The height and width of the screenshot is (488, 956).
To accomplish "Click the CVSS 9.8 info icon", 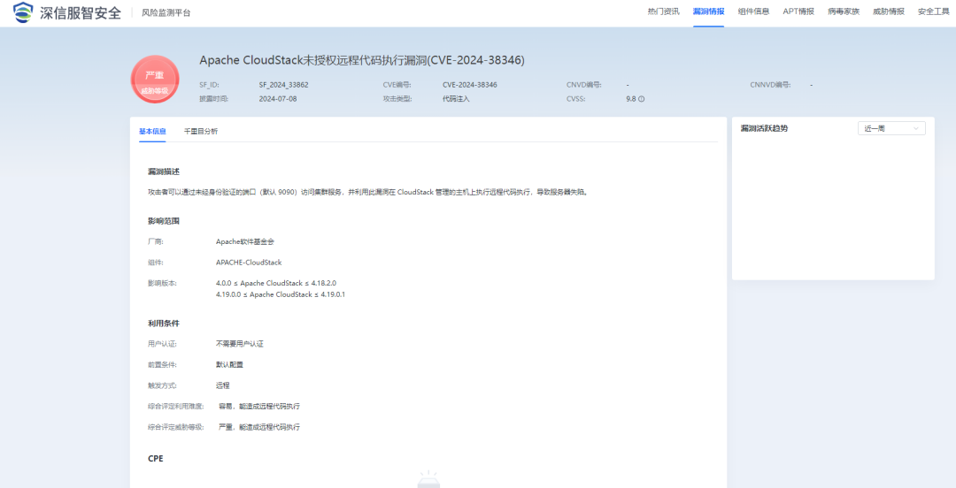I will pos(642,99).
